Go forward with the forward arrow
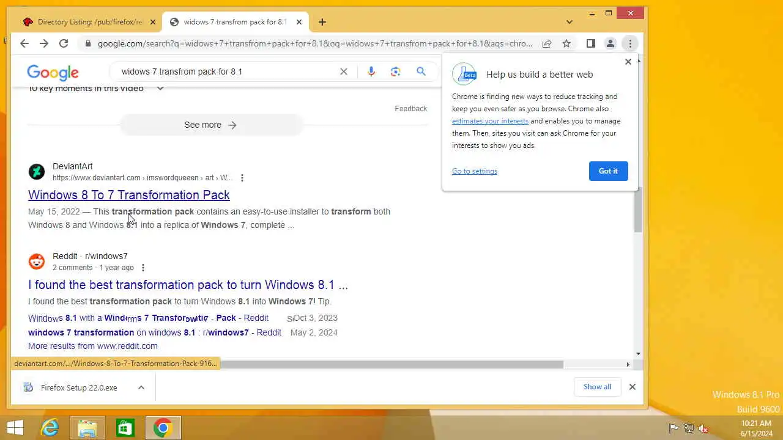This screenshot has height=440, width=783. [44, 43]
